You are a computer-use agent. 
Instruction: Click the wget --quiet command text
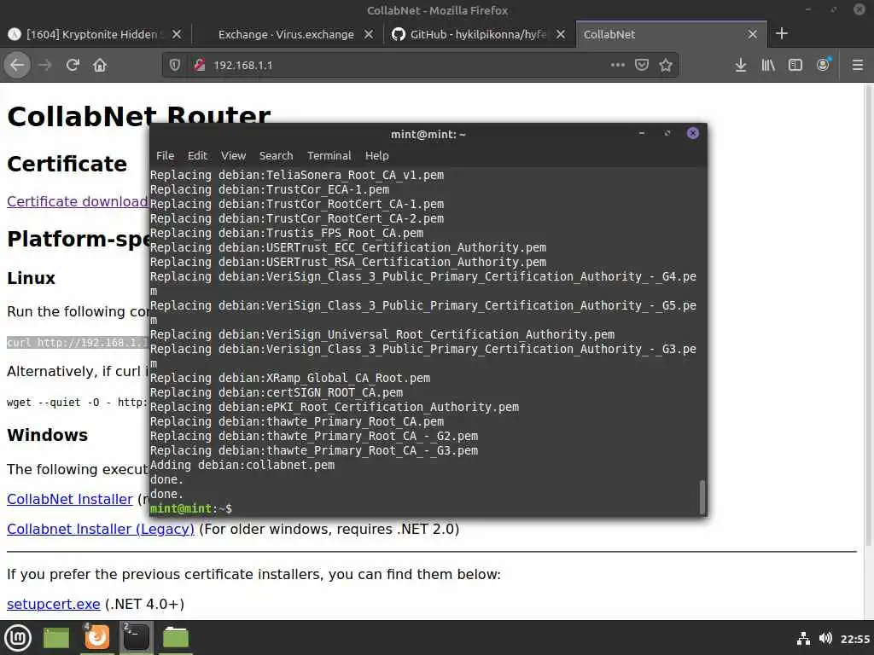coord(78,403)
